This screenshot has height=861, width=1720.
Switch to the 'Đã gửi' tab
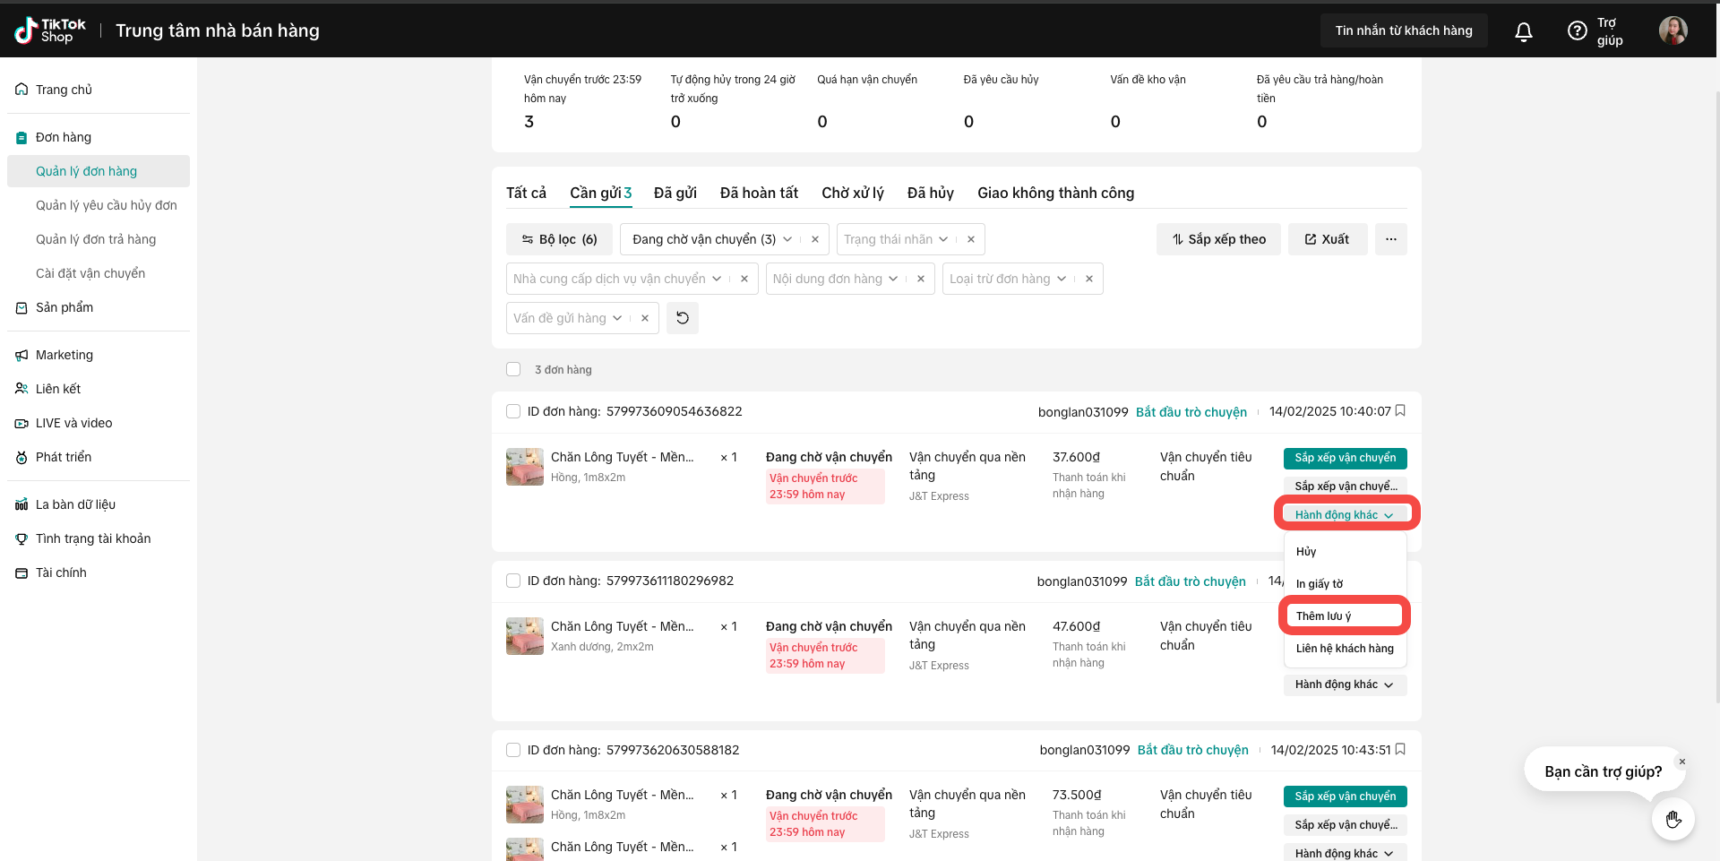click(x=675, y=193)
